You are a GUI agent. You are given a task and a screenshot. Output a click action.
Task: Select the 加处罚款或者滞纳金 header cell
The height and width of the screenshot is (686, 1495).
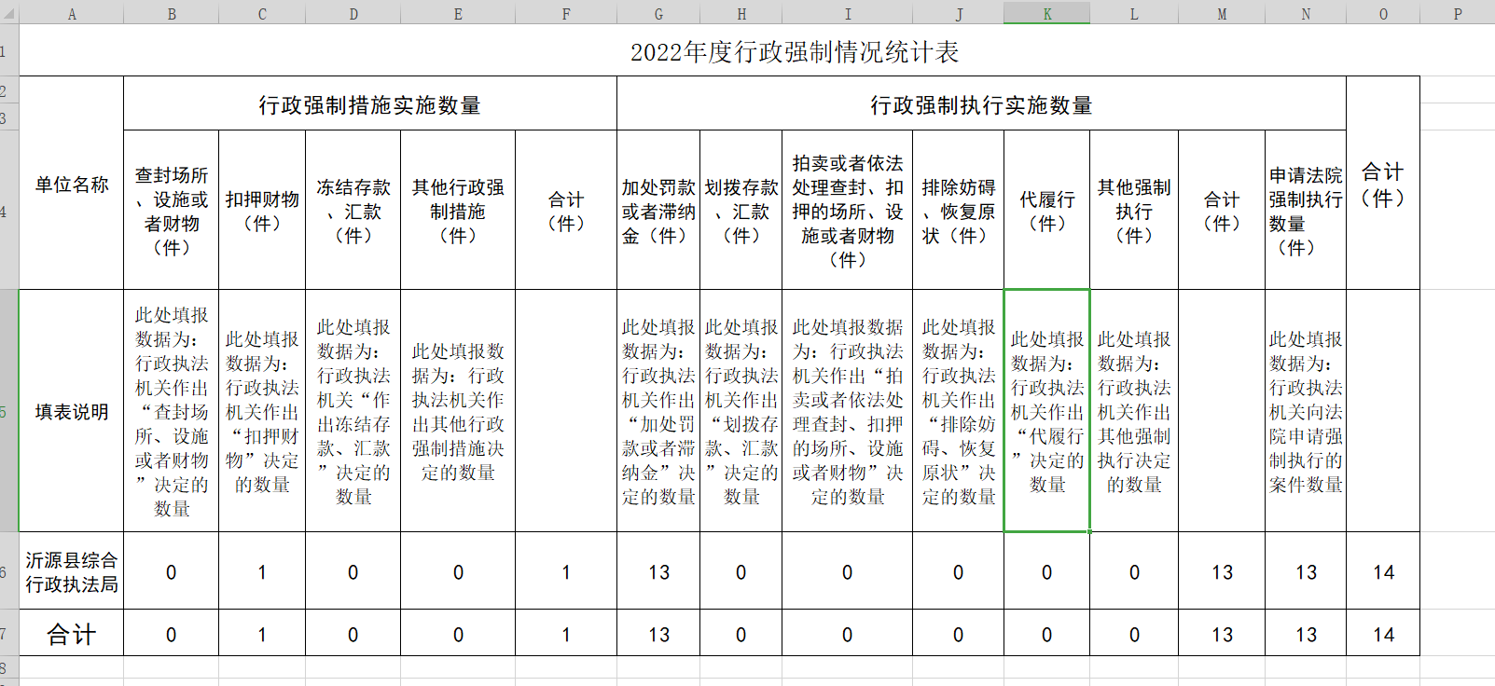(x=658, y=211)
